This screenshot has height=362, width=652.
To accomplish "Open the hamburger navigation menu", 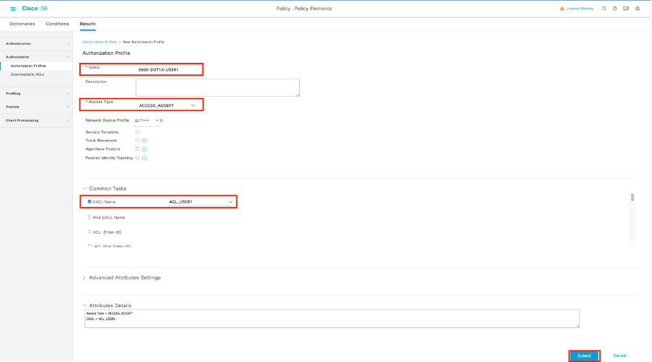I will (x=13, y=9).
